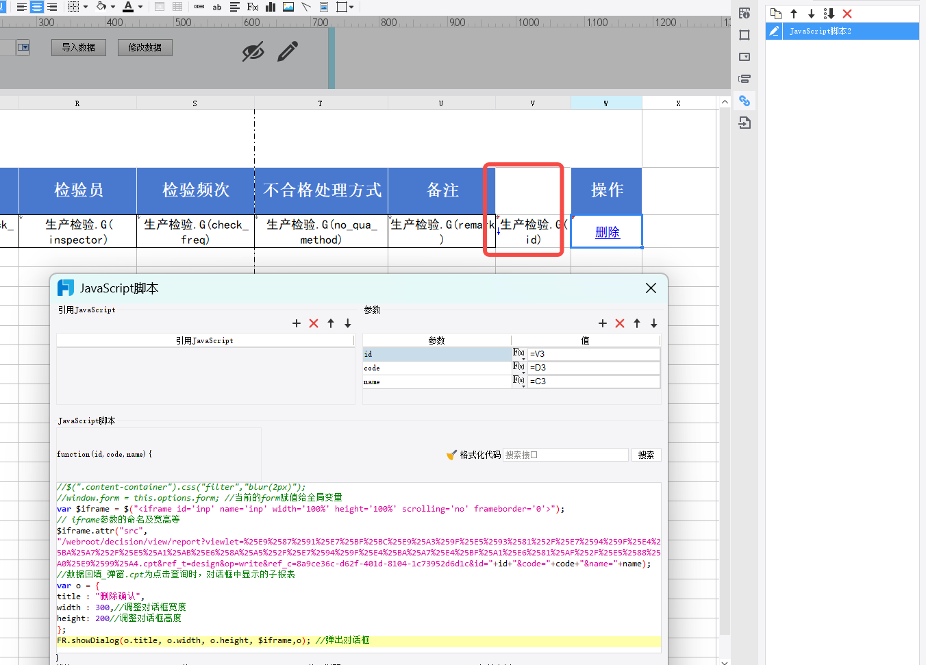This screenshot has width=926, height=665.
Task: Select the name parameter row
Action: 437,381
